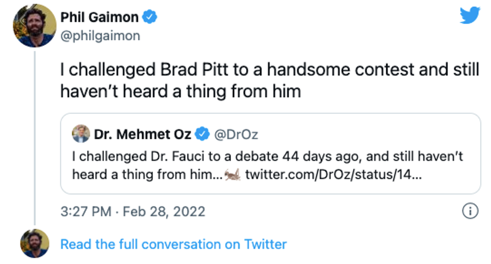
Task: Click the cricket emoji in quoted tweet
Action: pyautogui.click(x=232, y=174)
